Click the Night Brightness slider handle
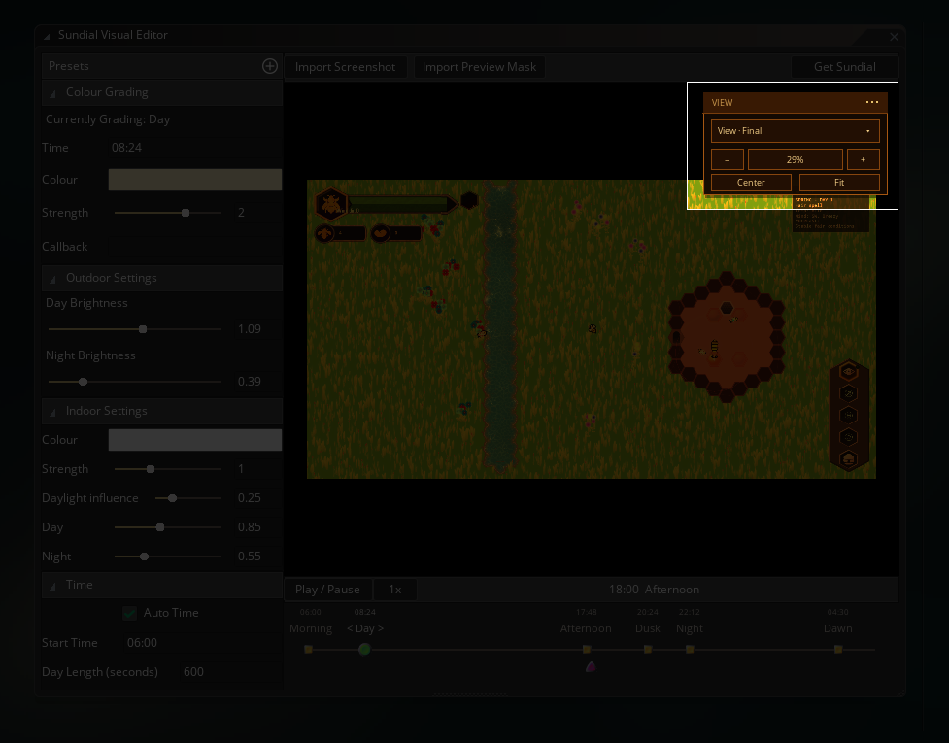The image size is (949, 743). coord(84,382)
